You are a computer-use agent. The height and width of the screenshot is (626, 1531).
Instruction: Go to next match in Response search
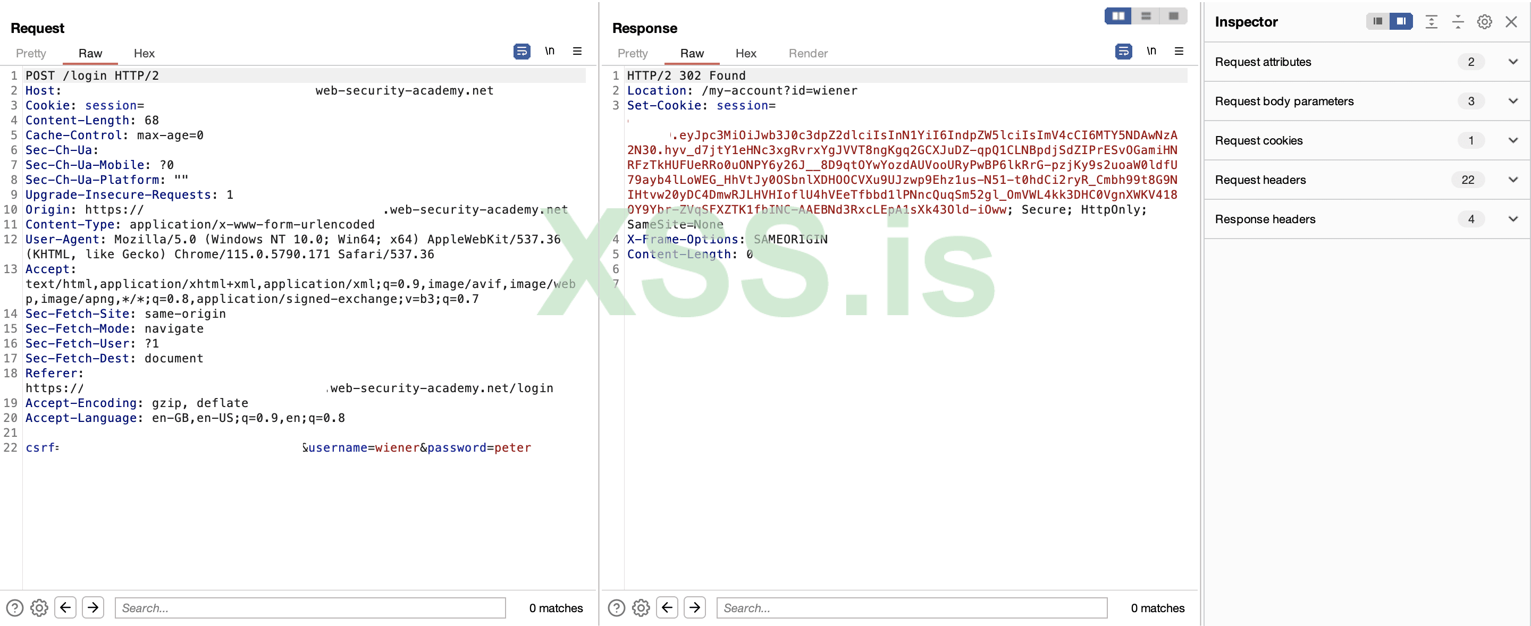tap(694, 607)
